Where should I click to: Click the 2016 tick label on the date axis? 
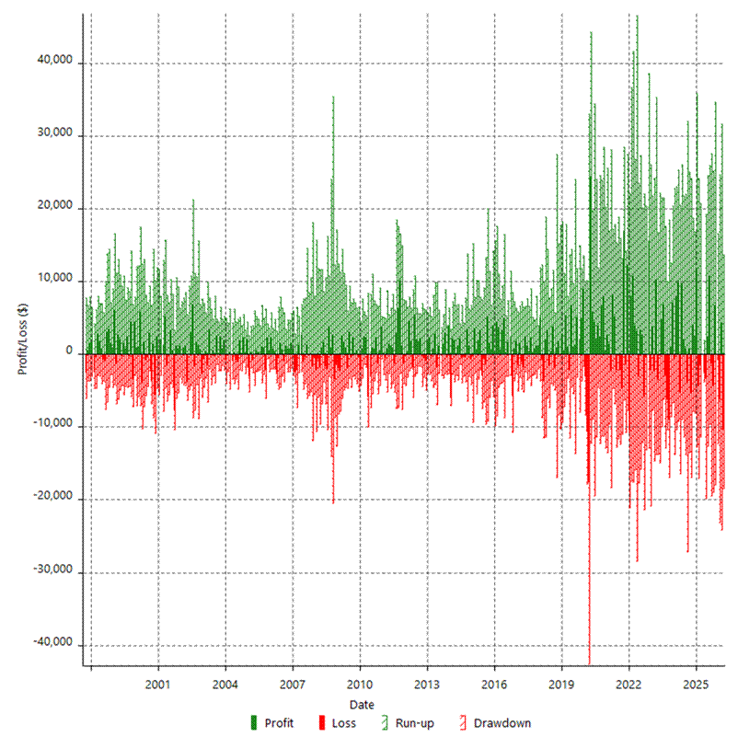coord(494,685)
